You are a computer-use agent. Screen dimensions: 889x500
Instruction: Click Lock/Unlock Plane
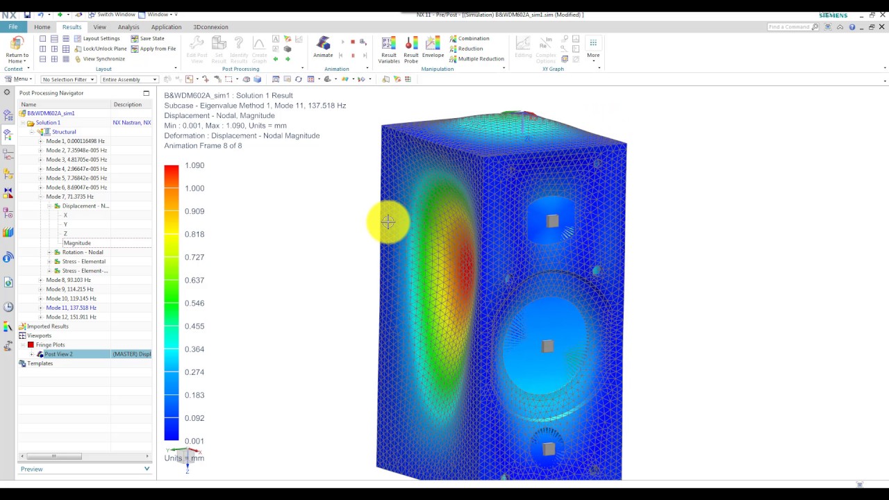(x=100, y=49)
